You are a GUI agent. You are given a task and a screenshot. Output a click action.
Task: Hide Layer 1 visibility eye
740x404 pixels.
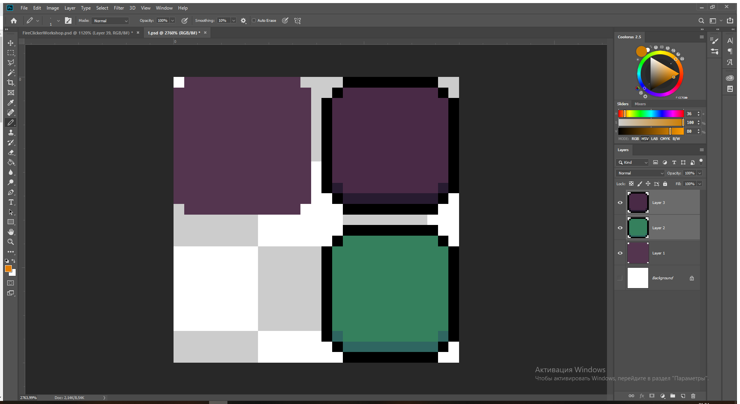[620, 253]
